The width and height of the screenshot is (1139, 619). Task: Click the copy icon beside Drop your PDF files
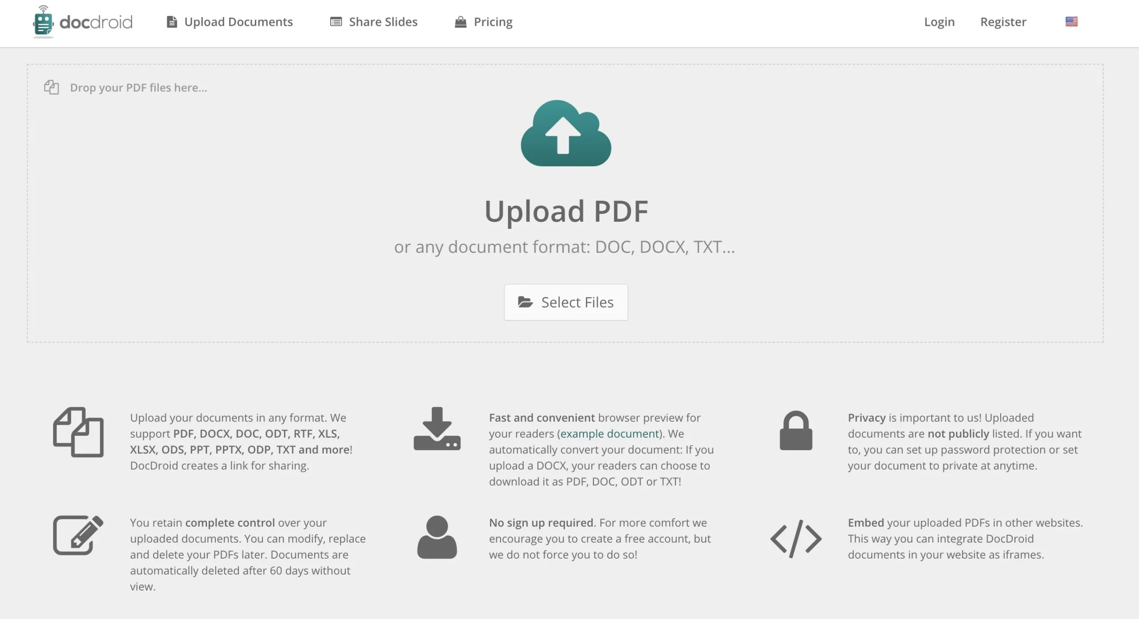point(52,87)
